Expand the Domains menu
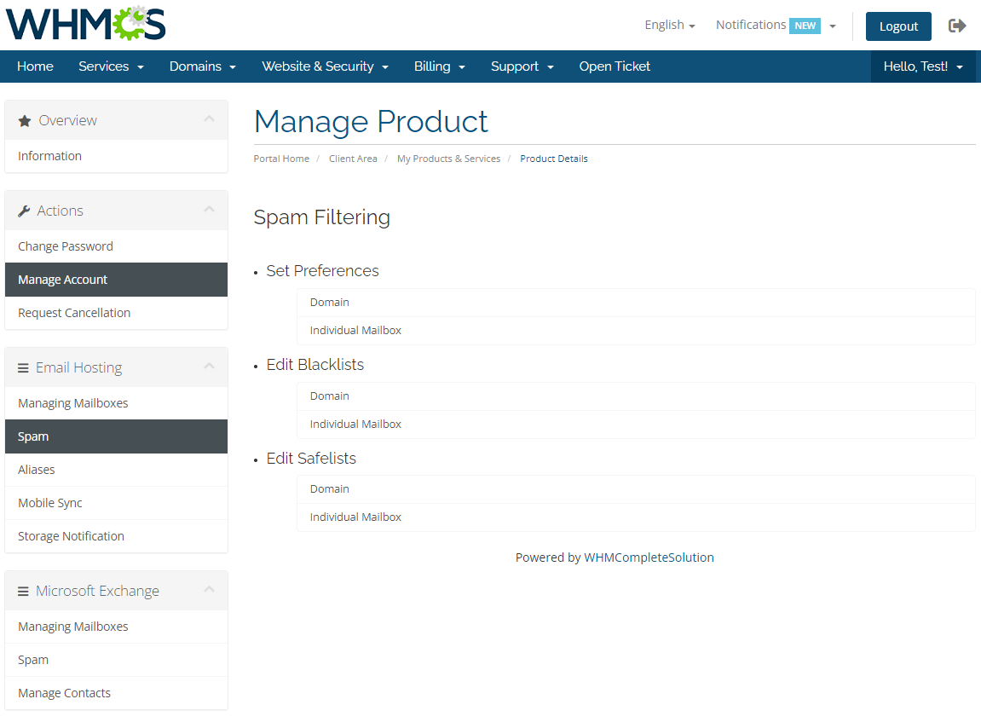The image size is (981, 728). coord(203,66)
